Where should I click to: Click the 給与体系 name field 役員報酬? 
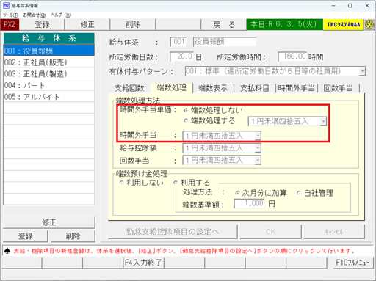225,42
